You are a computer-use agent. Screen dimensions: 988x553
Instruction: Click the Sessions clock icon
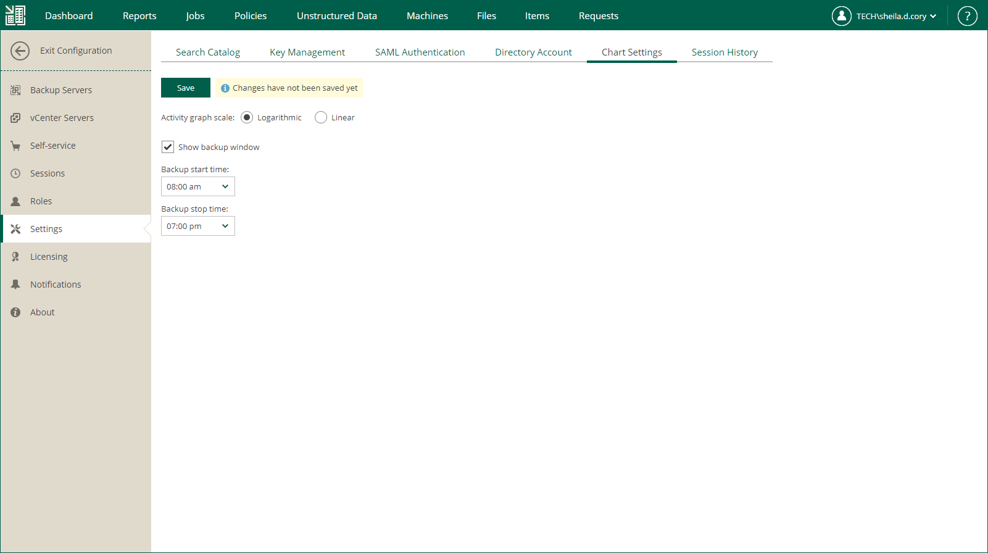pyautogui.click(x=15, y=173)
